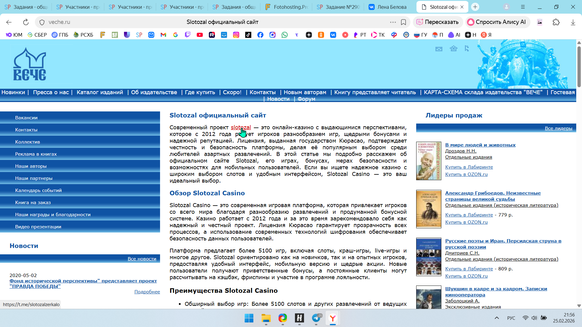Open the downloads arrow icon

(573, 22)
